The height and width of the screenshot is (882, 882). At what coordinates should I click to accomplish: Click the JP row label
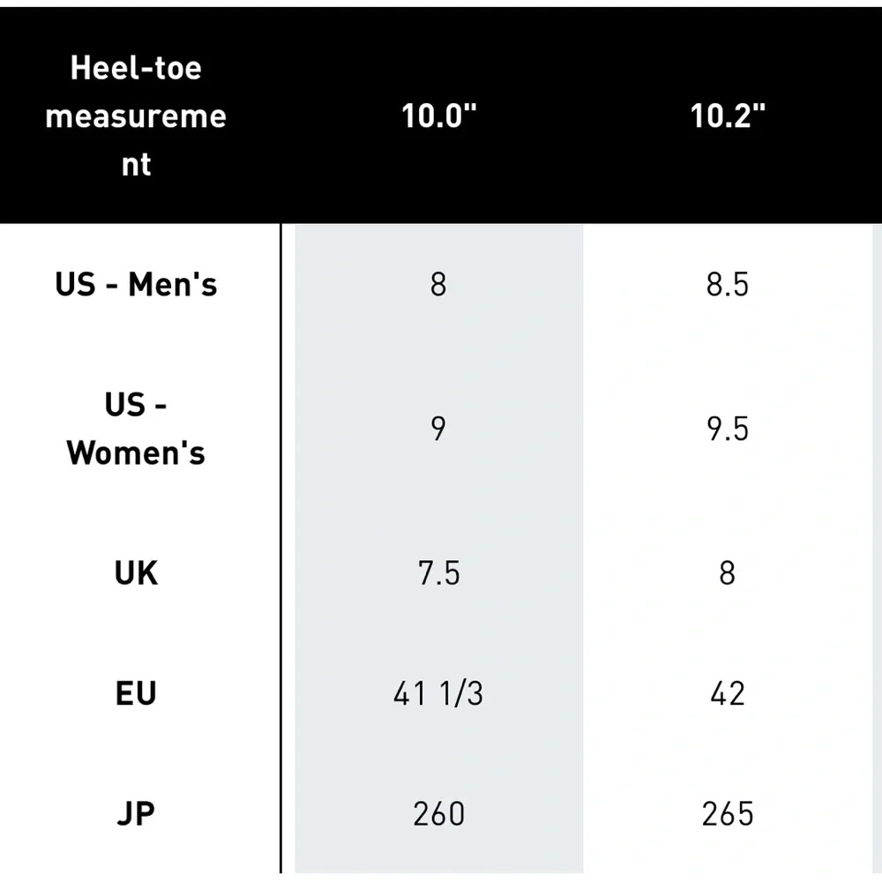(x=136, y=813)
